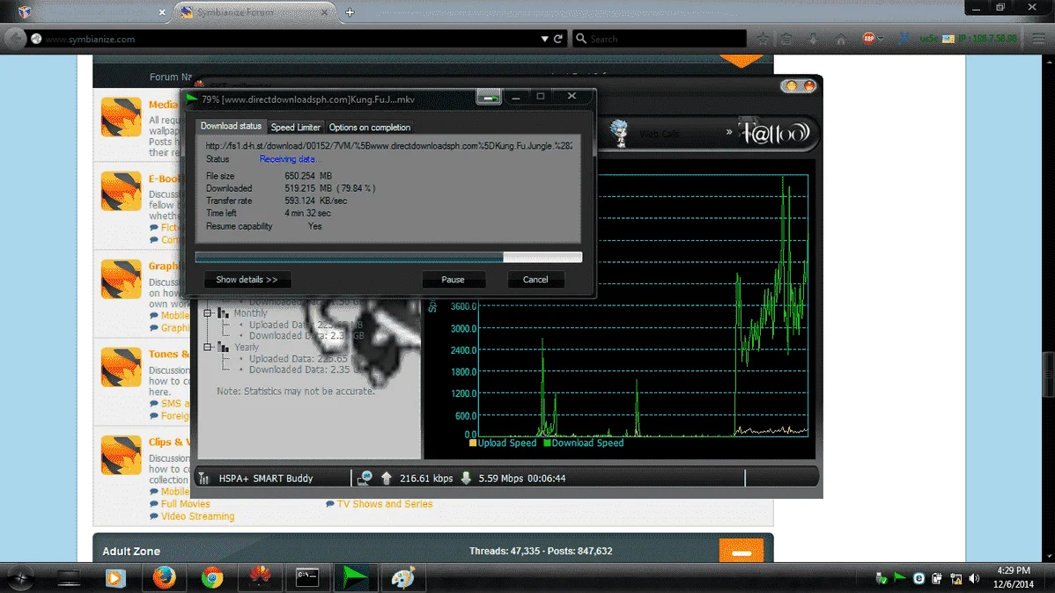Select the Download status tab

click(x=231, y=126)
